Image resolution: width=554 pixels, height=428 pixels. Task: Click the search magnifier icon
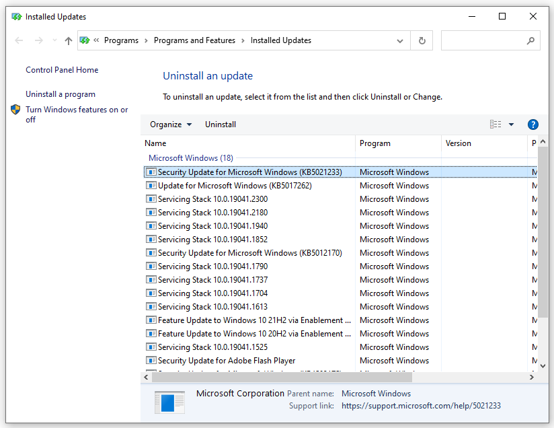(530, 40)
